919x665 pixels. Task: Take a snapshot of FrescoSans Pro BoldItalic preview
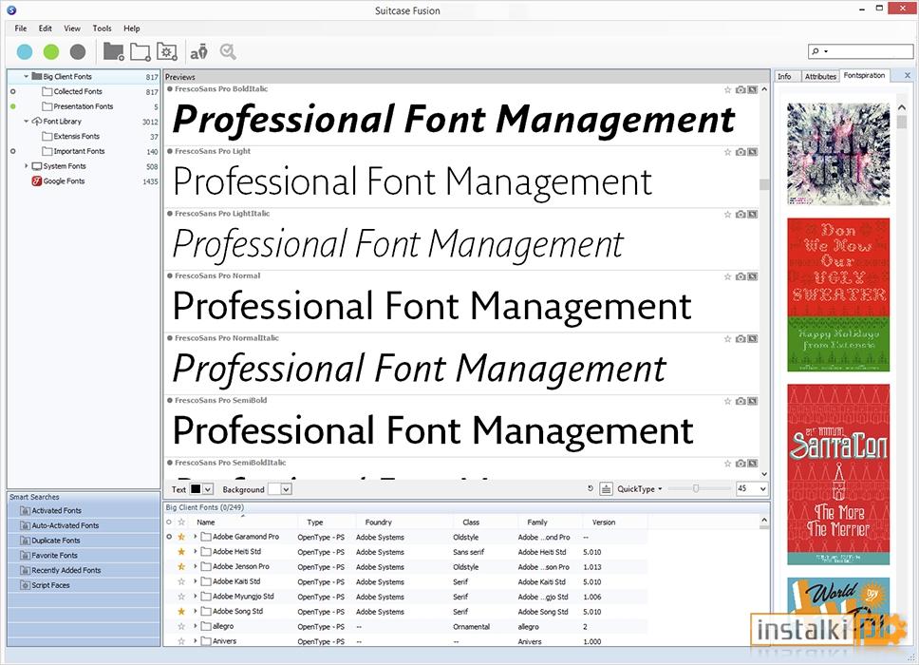(x=740, y=88)
